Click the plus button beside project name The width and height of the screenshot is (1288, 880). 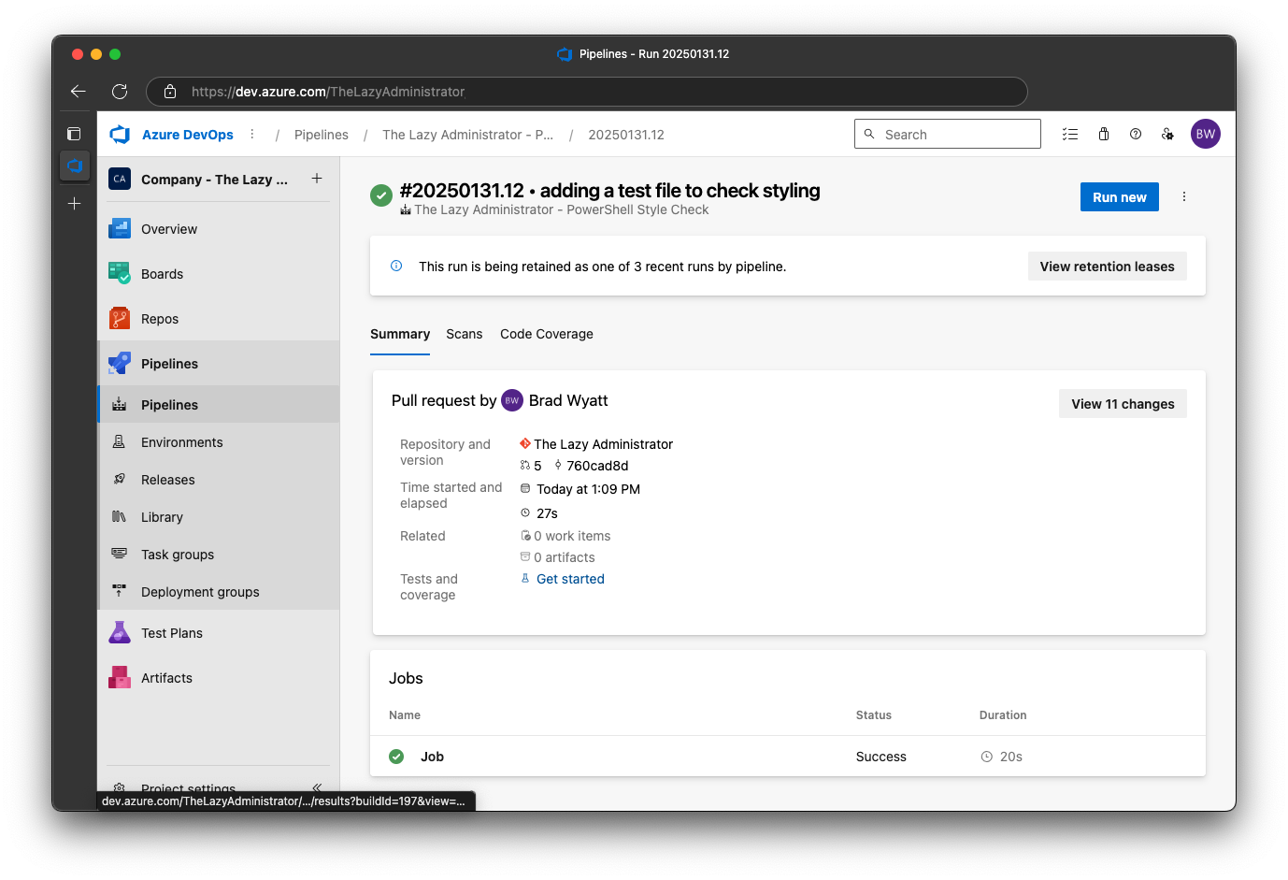(317, 179)
